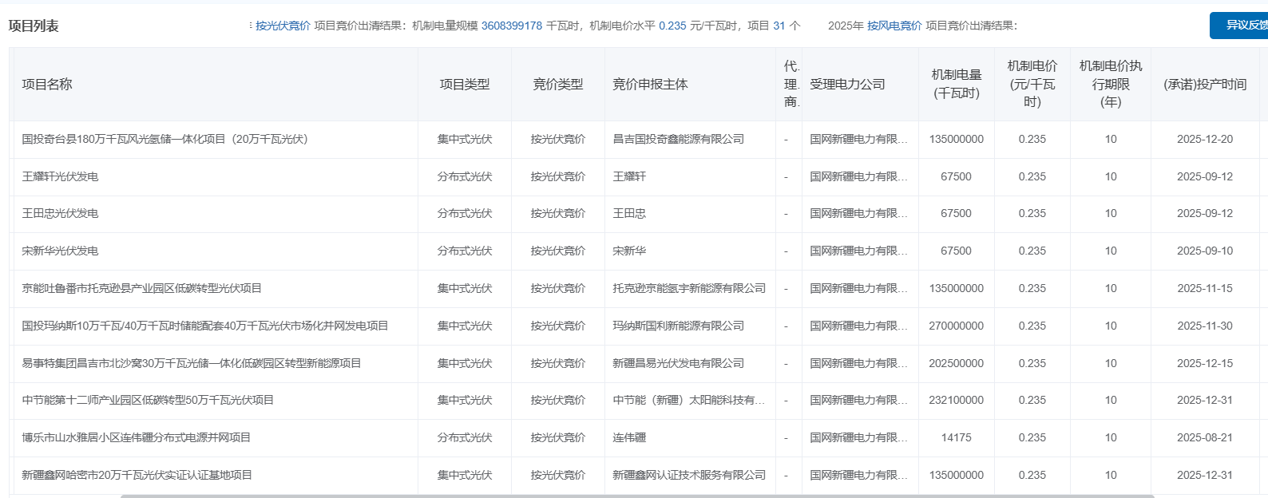The width and height of the screenshot is (1268, 498).
Task: Select the 宋新华光伏发电 project name
Action: coord(61,251)
